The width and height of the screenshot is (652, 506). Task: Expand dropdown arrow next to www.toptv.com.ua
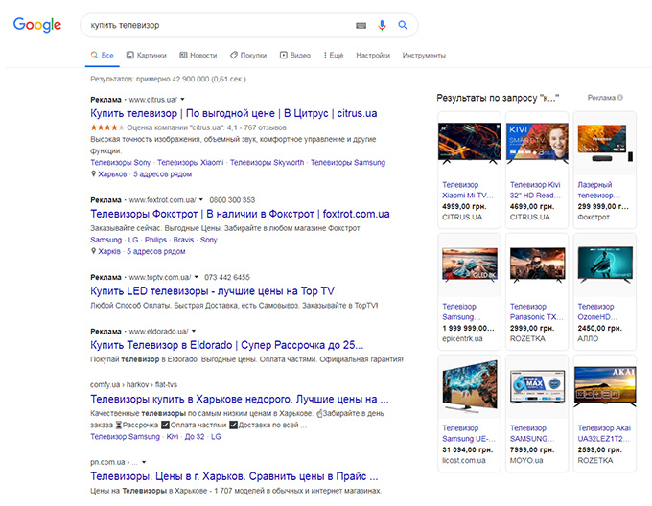[x=197, y=277]
